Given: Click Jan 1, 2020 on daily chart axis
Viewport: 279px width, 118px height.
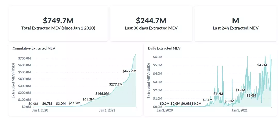Looking at the screenshot, I should tap(165, 110).
